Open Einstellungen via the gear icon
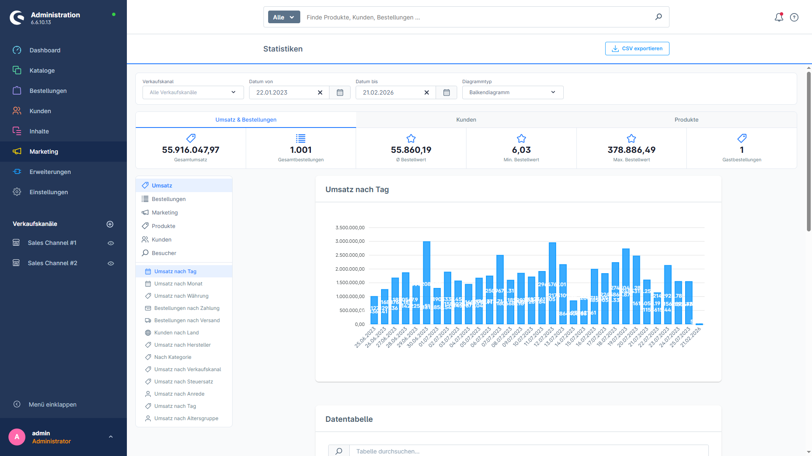 pos(17,192)
